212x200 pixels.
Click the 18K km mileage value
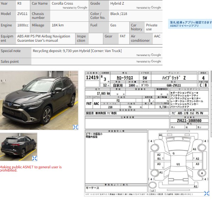click(58, 25)
